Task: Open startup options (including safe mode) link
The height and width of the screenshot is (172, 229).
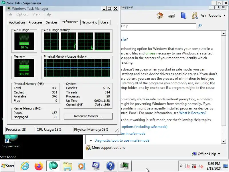Action: pos(144,127)
